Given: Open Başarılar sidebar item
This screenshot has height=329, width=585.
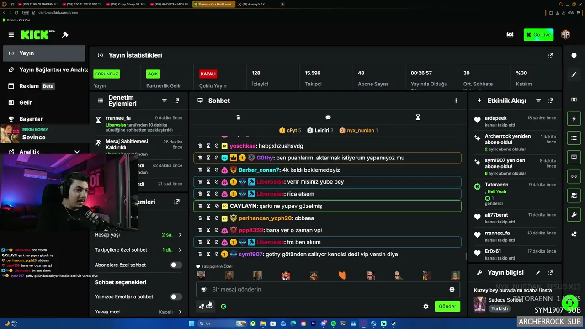Looking at the screenshot, I should [x=44, y=119].
